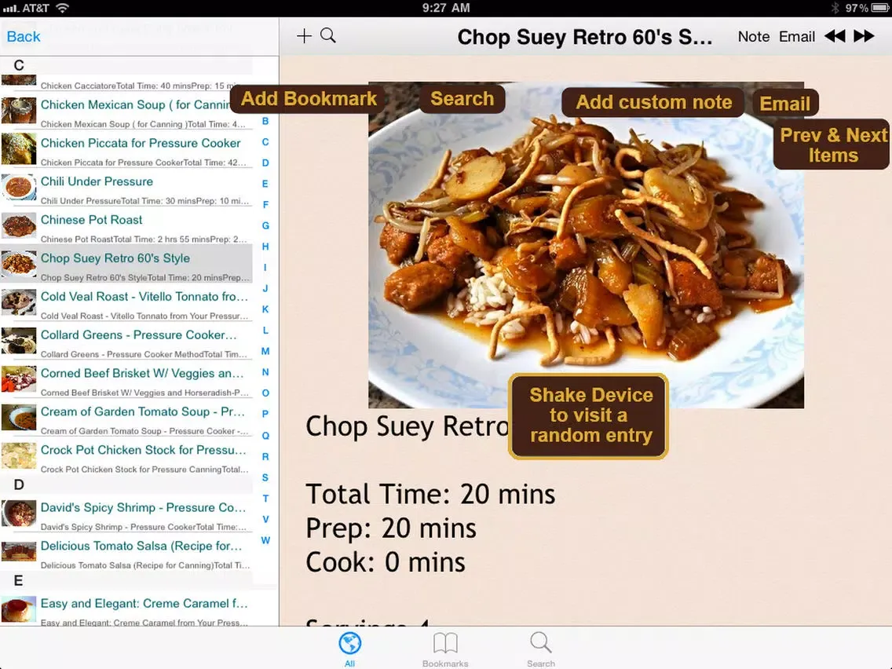Tap Corned Beef Brisket thumbnail
The image size is (892, 669).
pyautogui.click(x=19, y=379)
